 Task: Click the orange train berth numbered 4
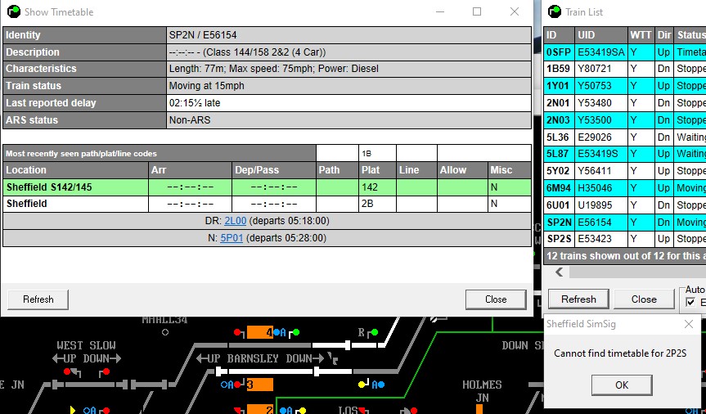point(260,333)
